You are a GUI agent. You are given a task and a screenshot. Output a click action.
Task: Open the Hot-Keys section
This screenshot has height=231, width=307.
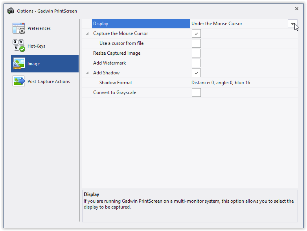[36, 46]
